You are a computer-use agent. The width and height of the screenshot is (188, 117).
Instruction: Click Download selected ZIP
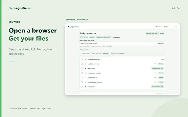[117, 54]
